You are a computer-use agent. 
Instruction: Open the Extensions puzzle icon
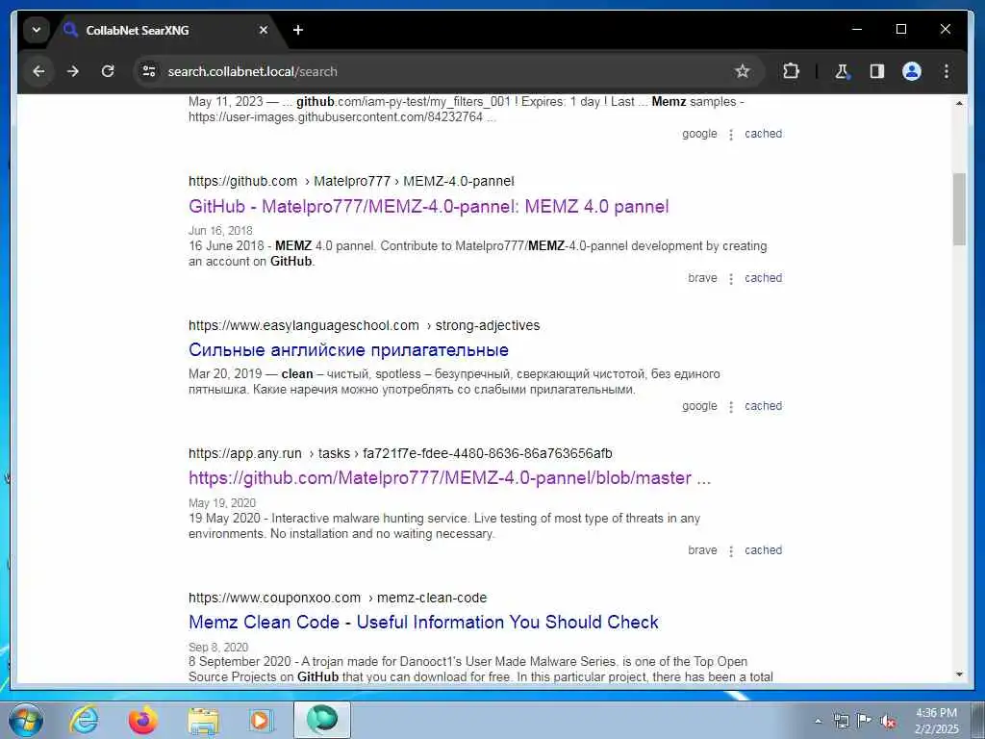point(791,71)
